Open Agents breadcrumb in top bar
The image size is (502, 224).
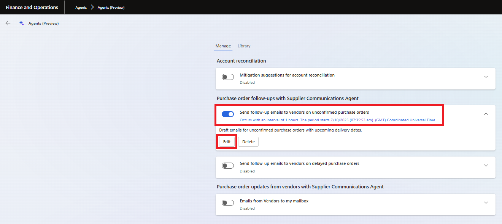(x=81, y=8)
